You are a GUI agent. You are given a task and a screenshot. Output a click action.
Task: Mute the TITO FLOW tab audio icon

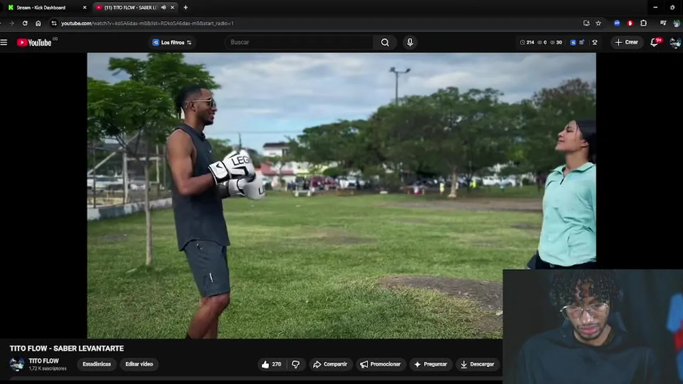[x=163, y=7]
